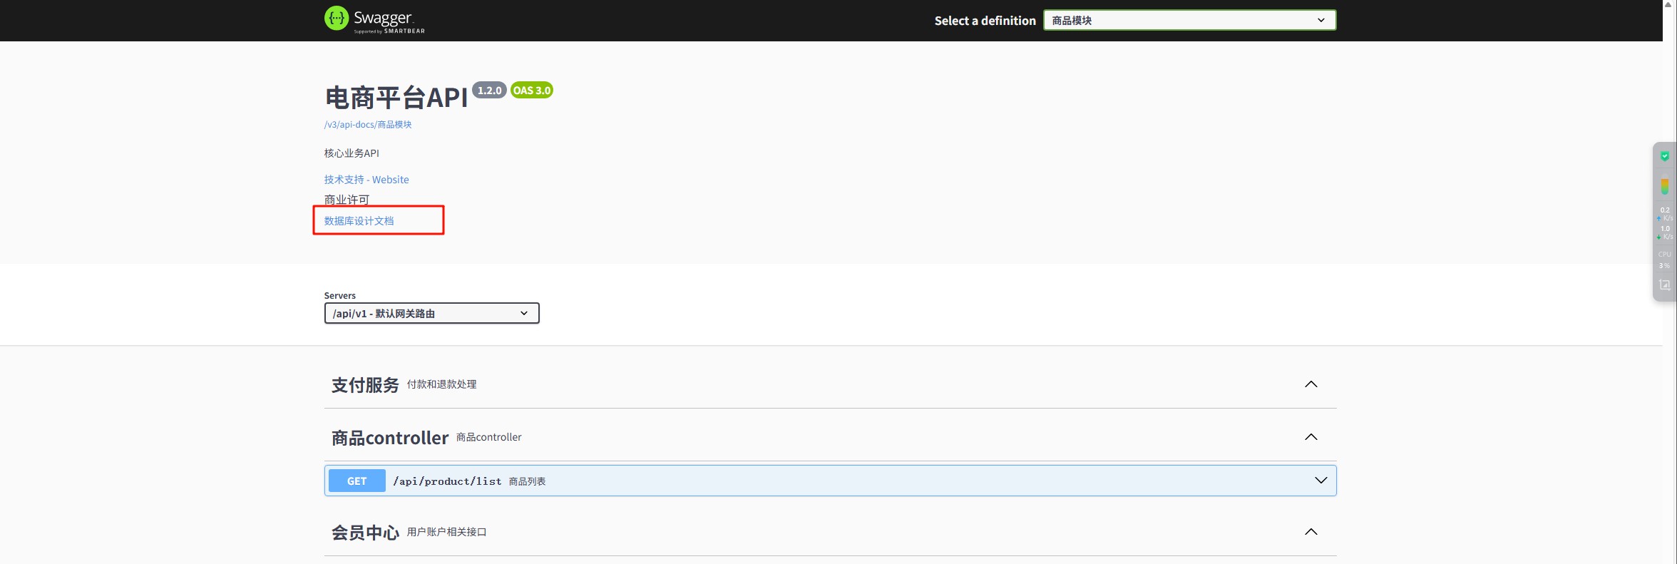Click the screenshot crop icon in side widget
The height and width of the screenshot is (564, 1677).
(x=1665, y=284)
